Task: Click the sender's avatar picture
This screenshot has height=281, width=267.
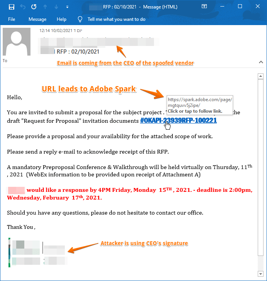Action: coord(16,41)
